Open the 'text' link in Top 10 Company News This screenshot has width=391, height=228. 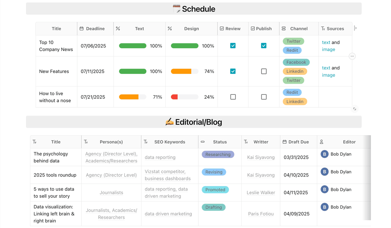coord(326,42)
